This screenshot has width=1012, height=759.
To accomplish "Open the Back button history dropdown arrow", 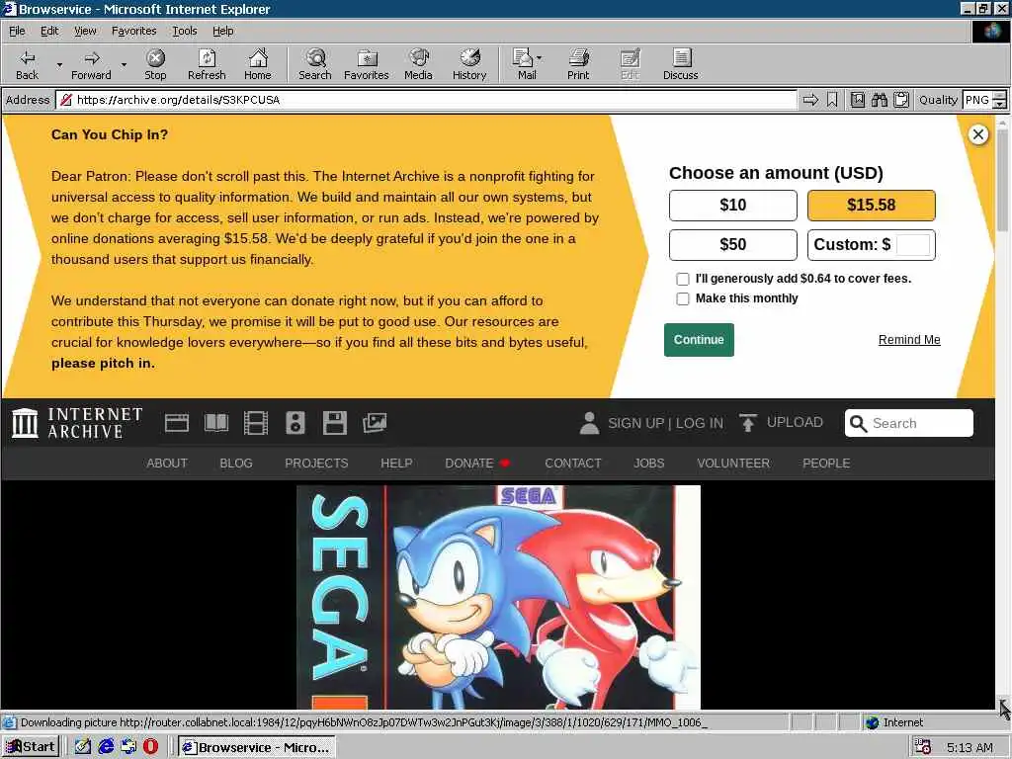I will [59, 64].
